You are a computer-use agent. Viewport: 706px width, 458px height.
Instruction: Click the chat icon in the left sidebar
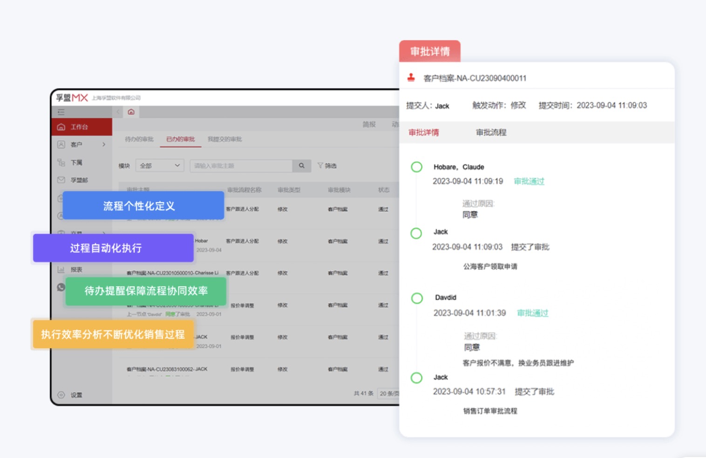(61, 287)
